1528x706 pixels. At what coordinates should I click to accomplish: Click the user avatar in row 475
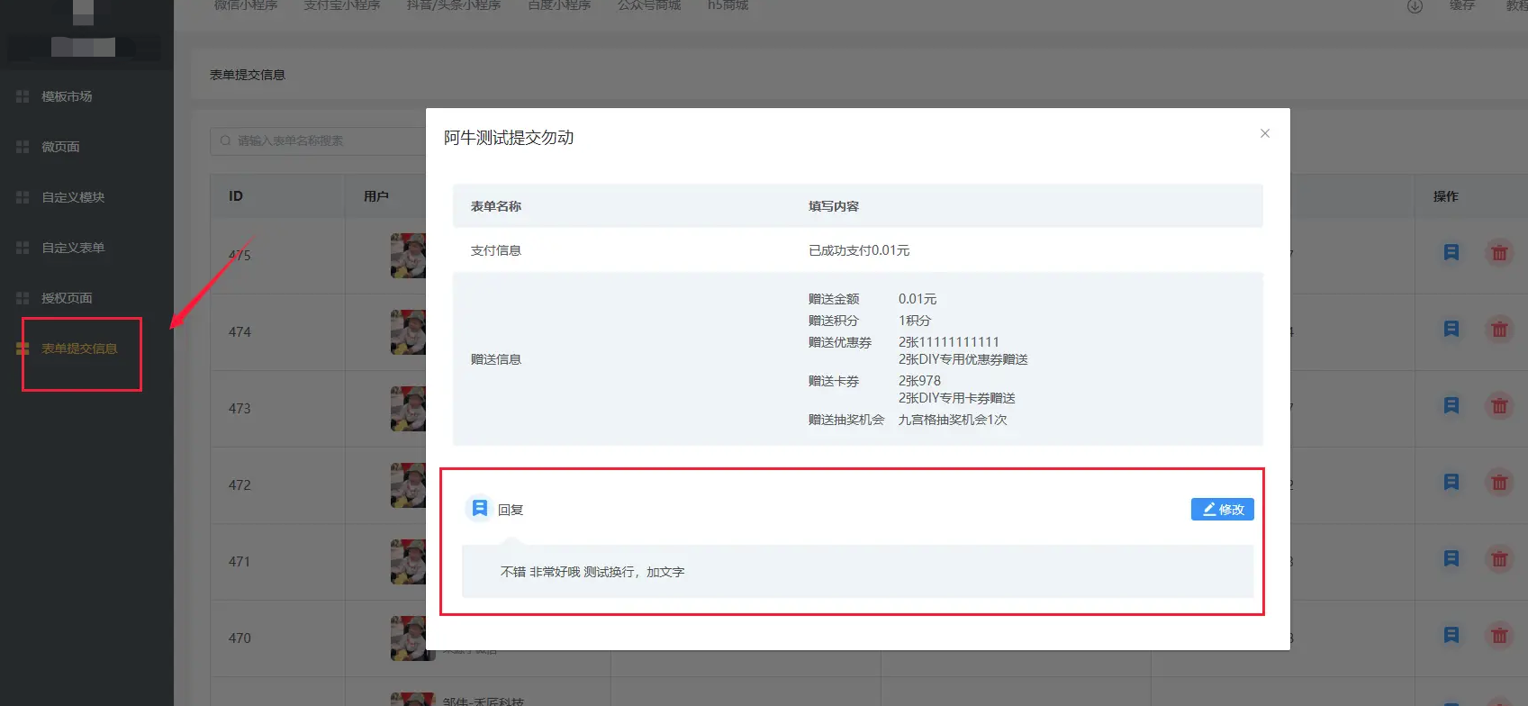(408, 256)
